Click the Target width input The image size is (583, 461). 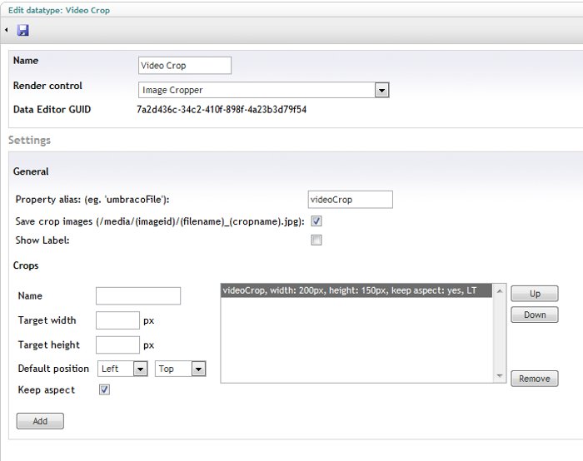[x=117, y=320]
